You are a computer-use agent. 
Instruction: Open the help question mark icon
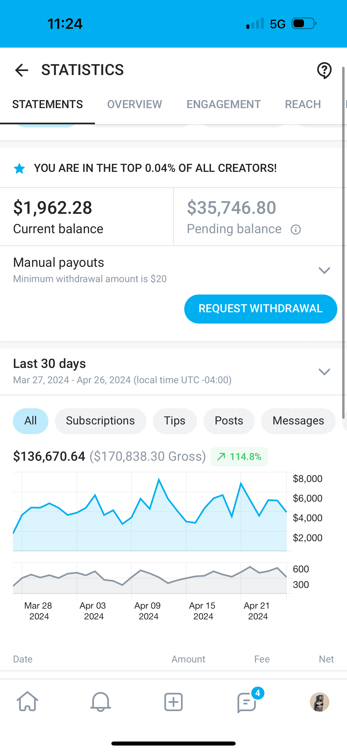point(324,70)
